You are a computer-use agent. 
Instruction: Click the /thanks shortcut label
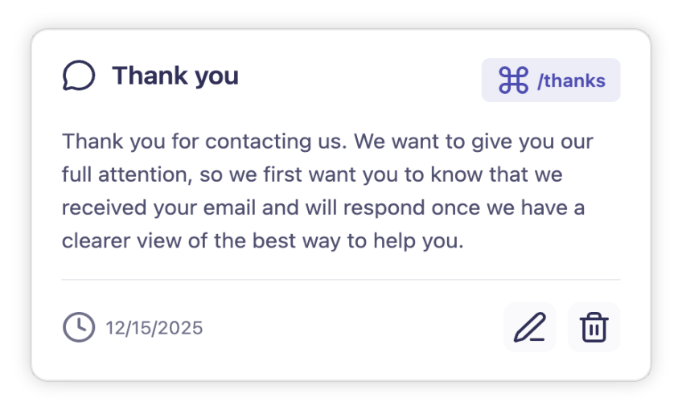point(571,80)
